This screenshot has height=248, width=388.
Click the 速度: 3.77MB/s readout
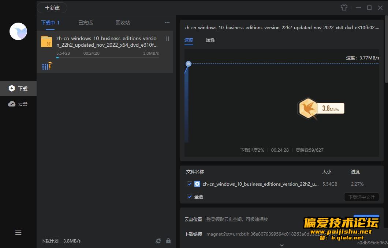pos(362,58)
